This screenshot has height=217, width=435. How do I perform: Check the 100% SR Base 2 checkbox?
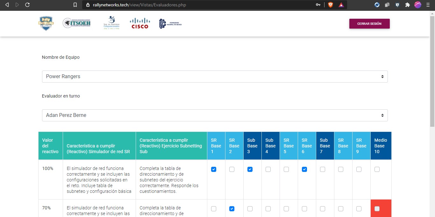pyautogui.click(x=232, y=169)
